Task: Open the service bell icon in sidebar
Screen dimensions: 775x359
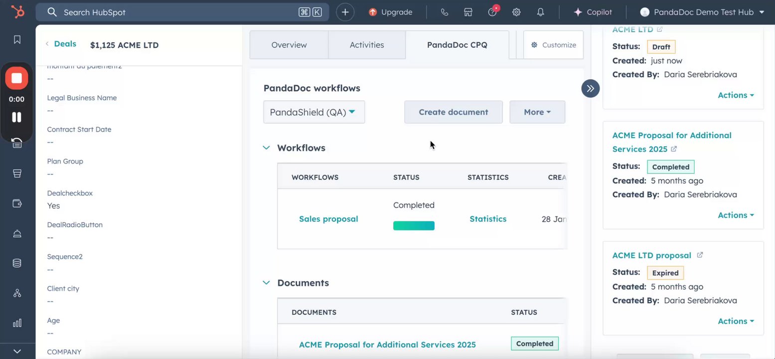Action: coord(17,233)
